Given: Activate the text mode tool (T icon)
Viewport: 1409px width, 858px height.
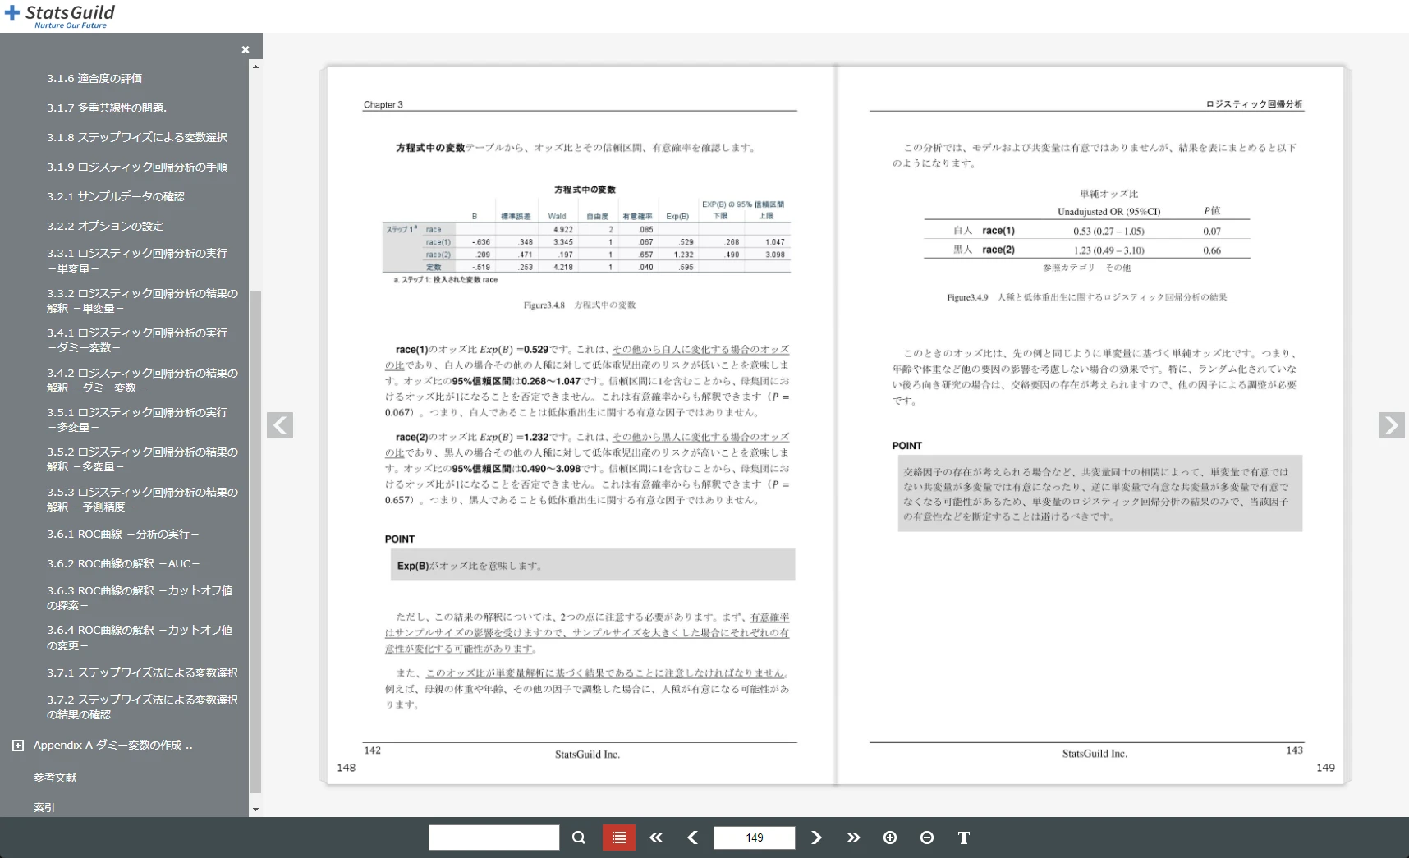Looking at the screenshot, I should pyautogui.click(x=963, y=837).
